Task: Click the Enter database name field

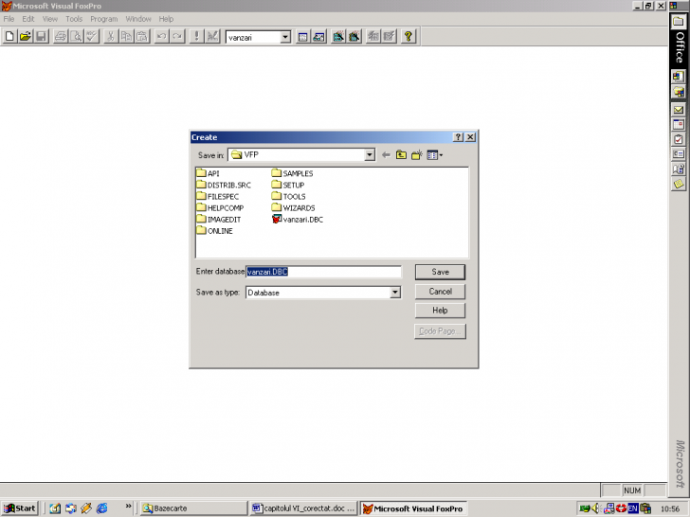Action: (323, 272)
